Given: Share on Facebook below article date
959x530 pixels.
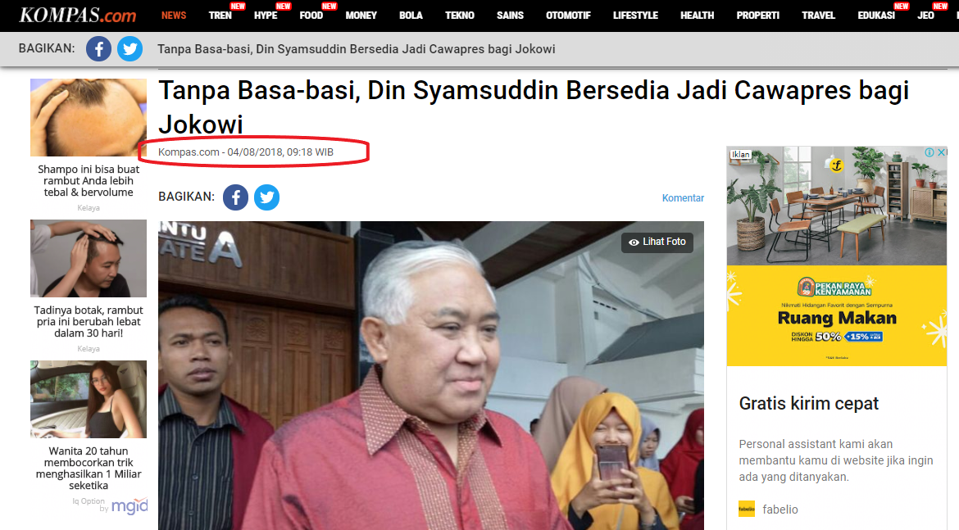Looking at the screenshot, I should (x=235, y=197).
